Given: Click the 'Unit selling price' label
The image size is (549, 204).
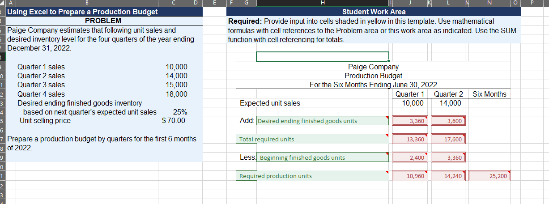Looking at the screenshot, I should pos(45,120).
